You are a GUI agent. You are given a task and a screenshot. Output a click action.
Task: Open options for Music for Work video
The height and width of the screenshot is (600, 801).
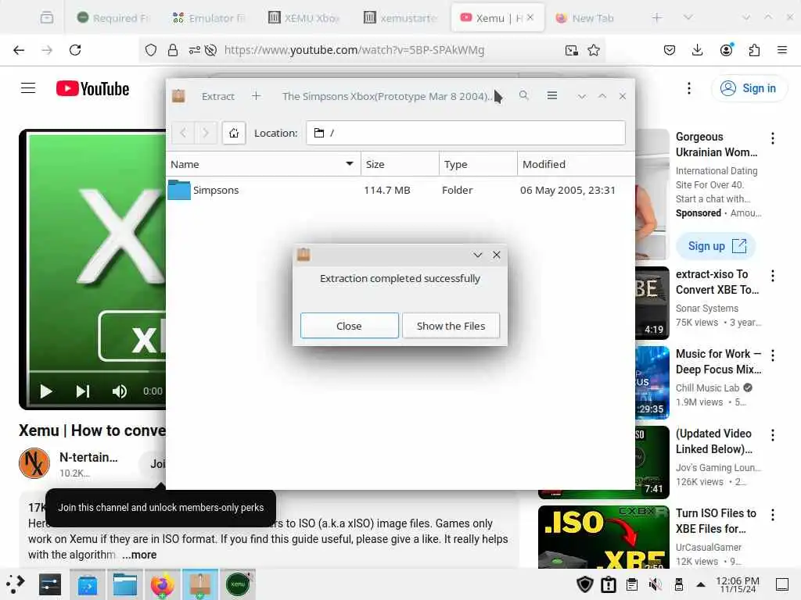pyautogui.click(x=772, y=355)
